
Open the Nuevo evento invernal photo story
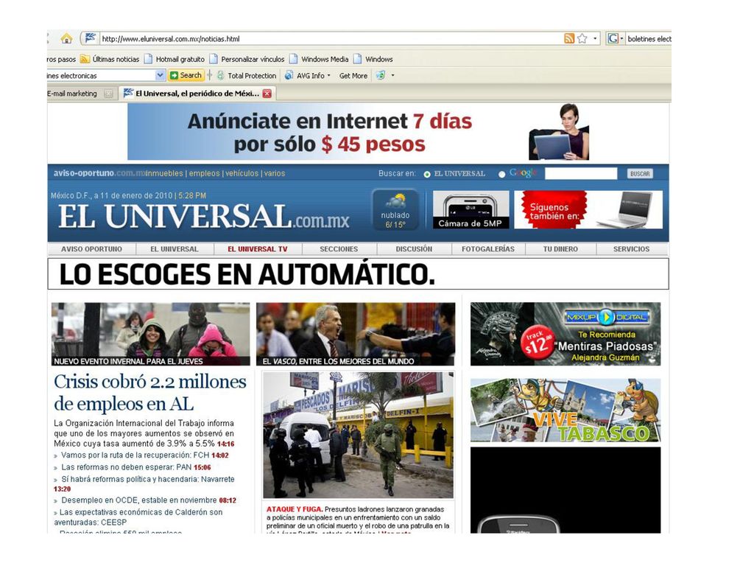150,334
